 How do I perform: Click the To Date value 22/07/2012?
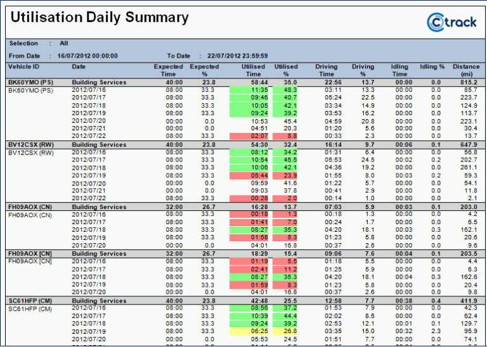233,56
